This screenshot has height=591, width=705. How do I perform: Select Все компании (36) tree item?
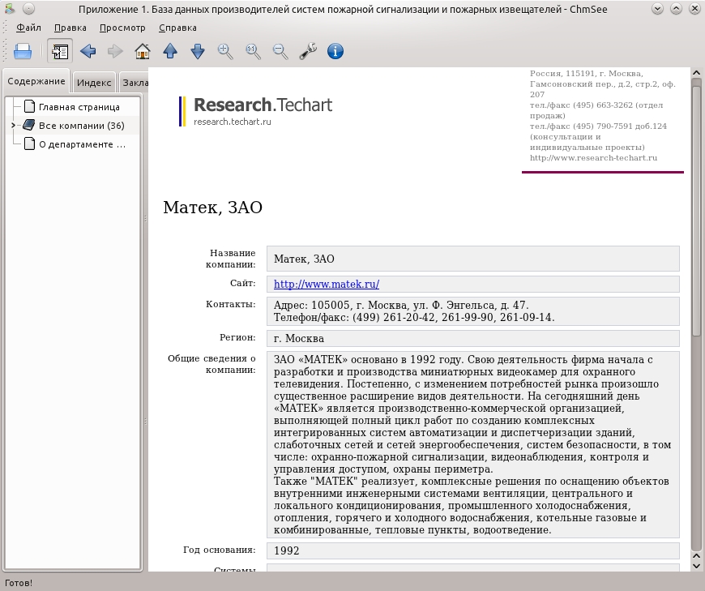pos(81,126)
